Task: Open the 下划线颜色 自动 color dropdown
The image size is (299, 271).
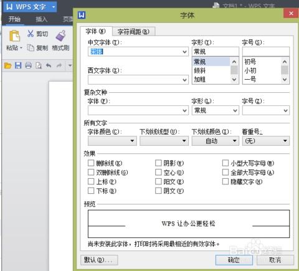Action: point(216,141)
